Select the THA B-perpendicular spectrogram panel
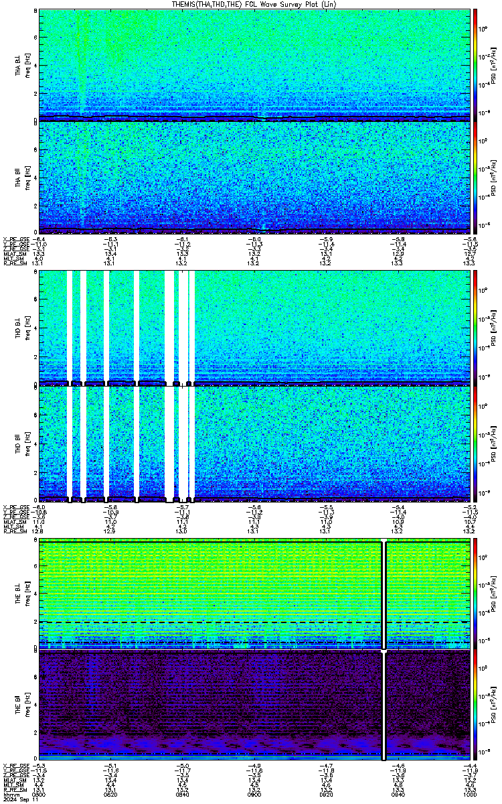Image resolution: width=502 pixels, height=804 pixels. (254, 66)
